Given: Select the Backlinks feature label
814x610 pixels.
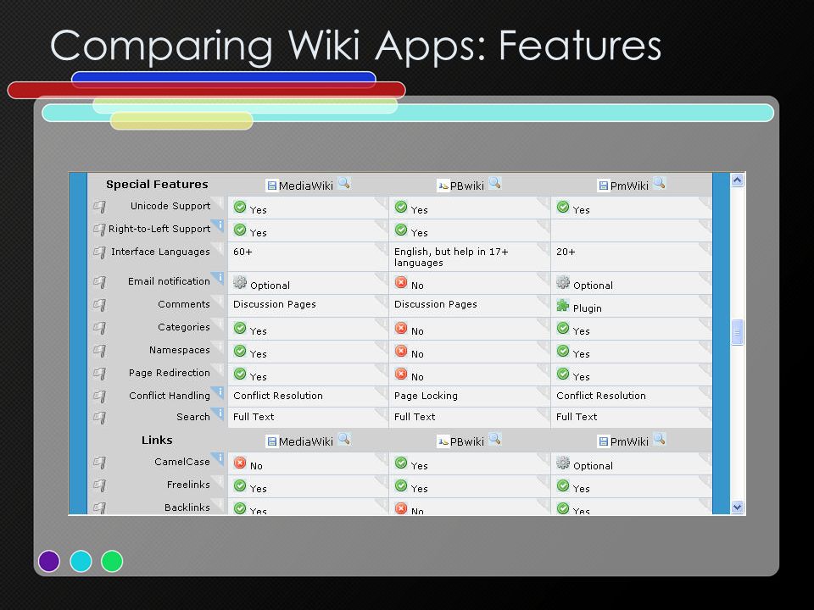Looking at the screenshot, I should 187,507.
